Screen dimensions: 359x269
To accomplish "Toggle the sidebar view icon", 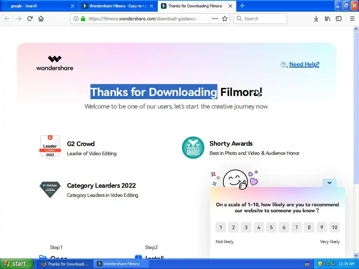I will [339, 19].
